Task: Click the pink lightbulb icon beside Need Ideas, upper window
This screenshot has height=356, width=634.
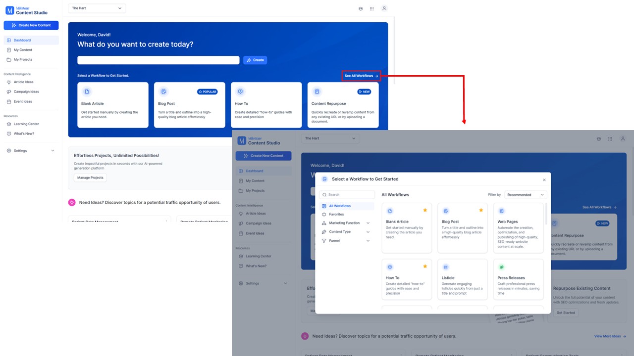Action: (x=72, y=202)
